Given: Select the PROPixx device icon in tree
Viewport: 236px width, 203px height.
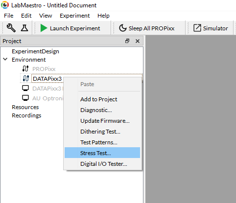Looking at the screenshot, I should pos(25,68).
